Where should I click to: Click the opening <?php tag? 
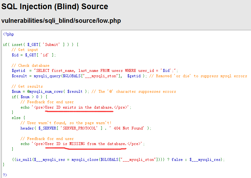[8, 34]
